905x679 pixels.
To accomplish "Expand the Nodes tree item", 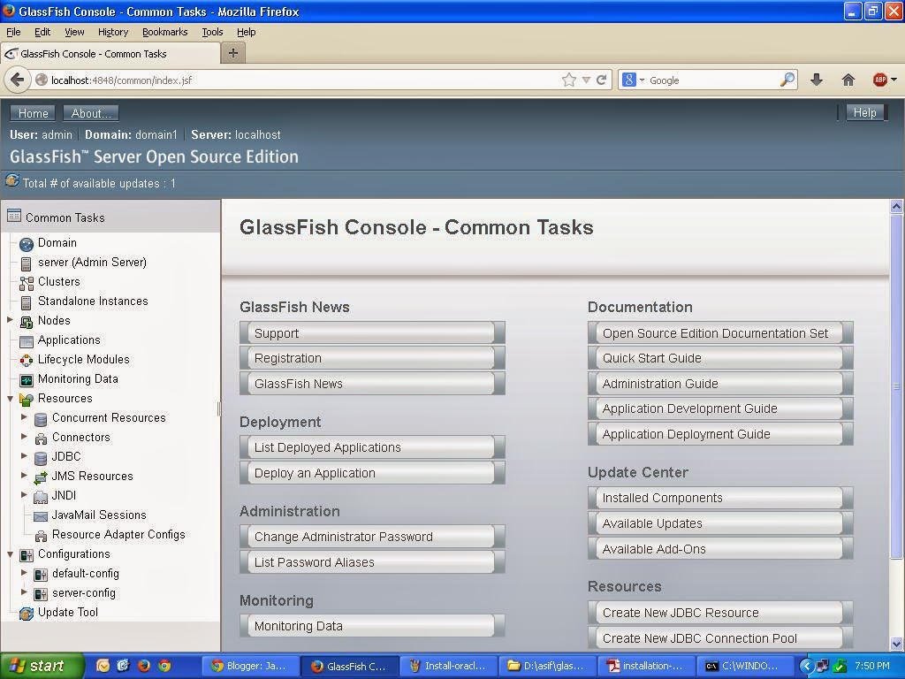I will pyautogui.click(x=11, y=320).
